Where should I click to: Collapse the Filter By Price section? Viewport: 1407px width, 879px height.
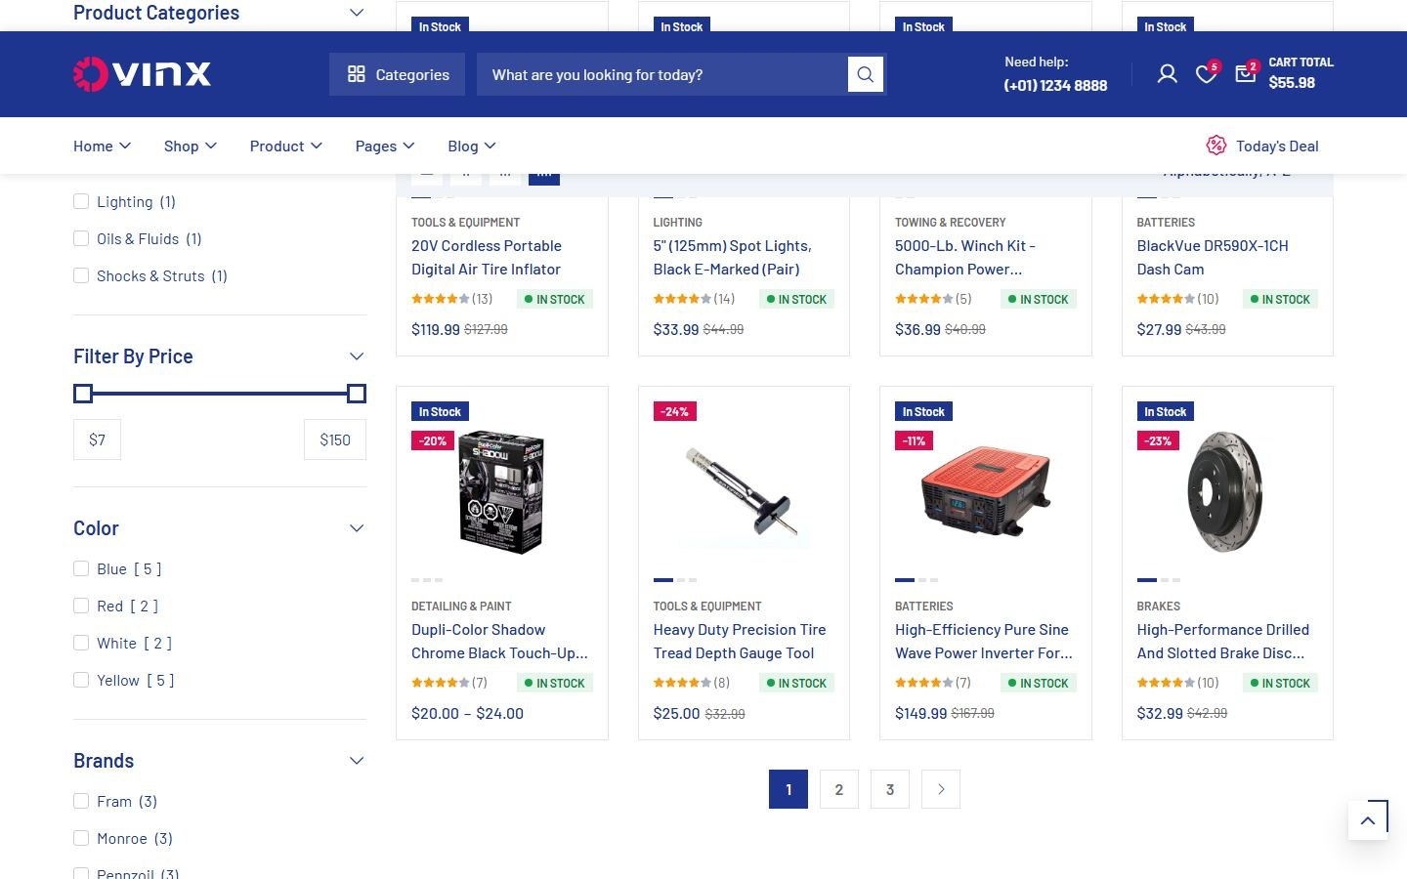(x=357, y=356)
